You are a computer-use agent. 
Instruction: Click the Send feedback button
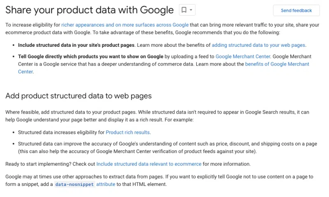click(x=296, y=11)
